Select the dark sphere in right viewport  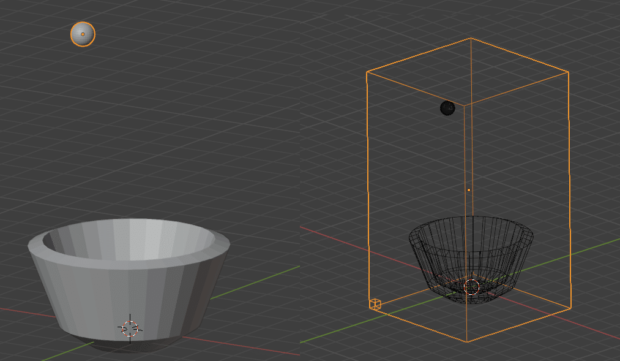click(447, 108)
